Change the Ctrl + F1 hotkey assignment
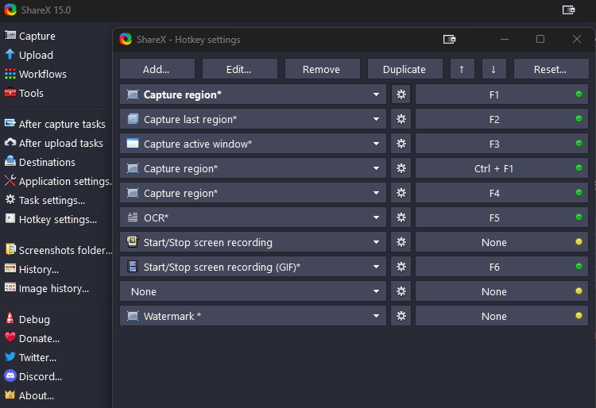Screen dimensions: 596x408 (x=501, y=168)
